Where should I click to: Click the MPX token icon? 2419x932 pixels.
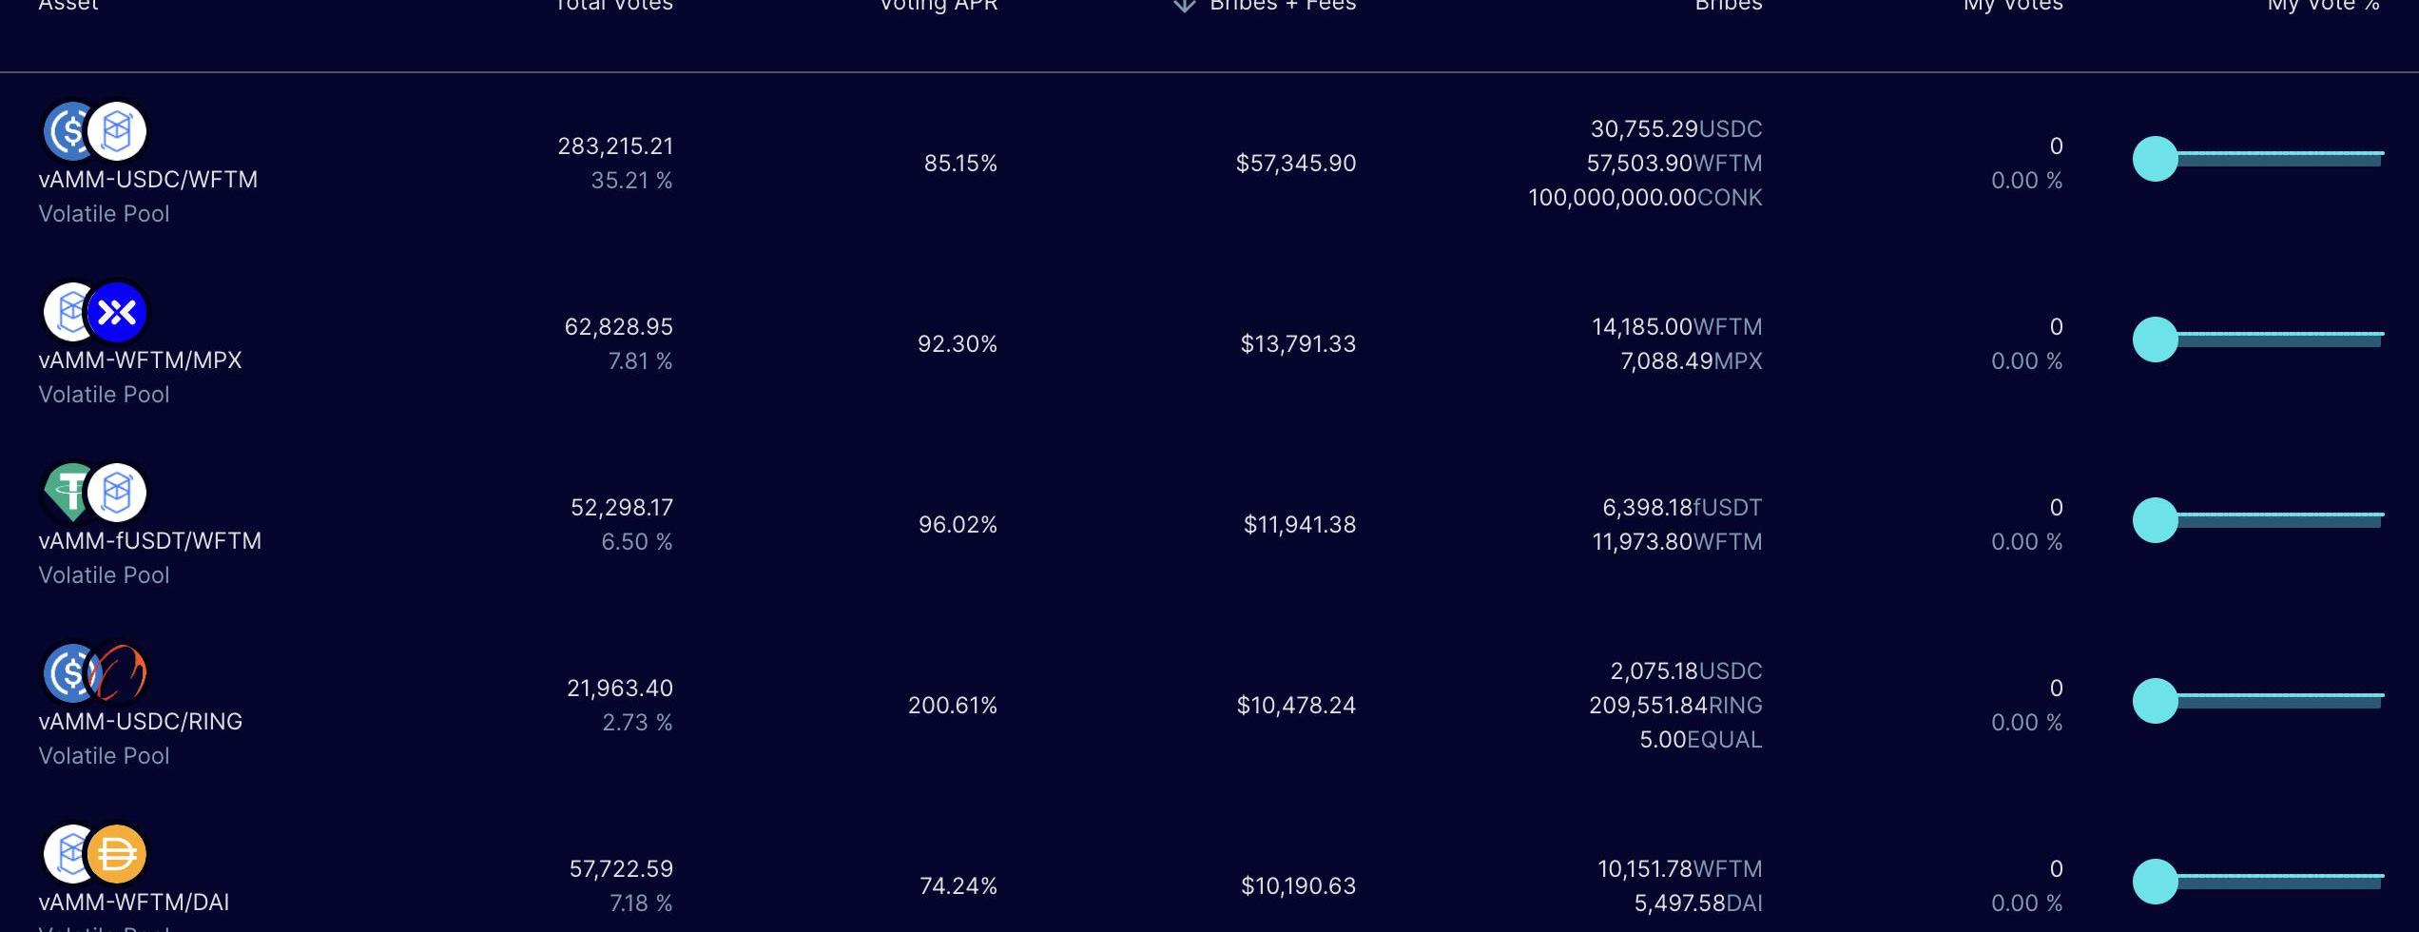coord(118,312)
